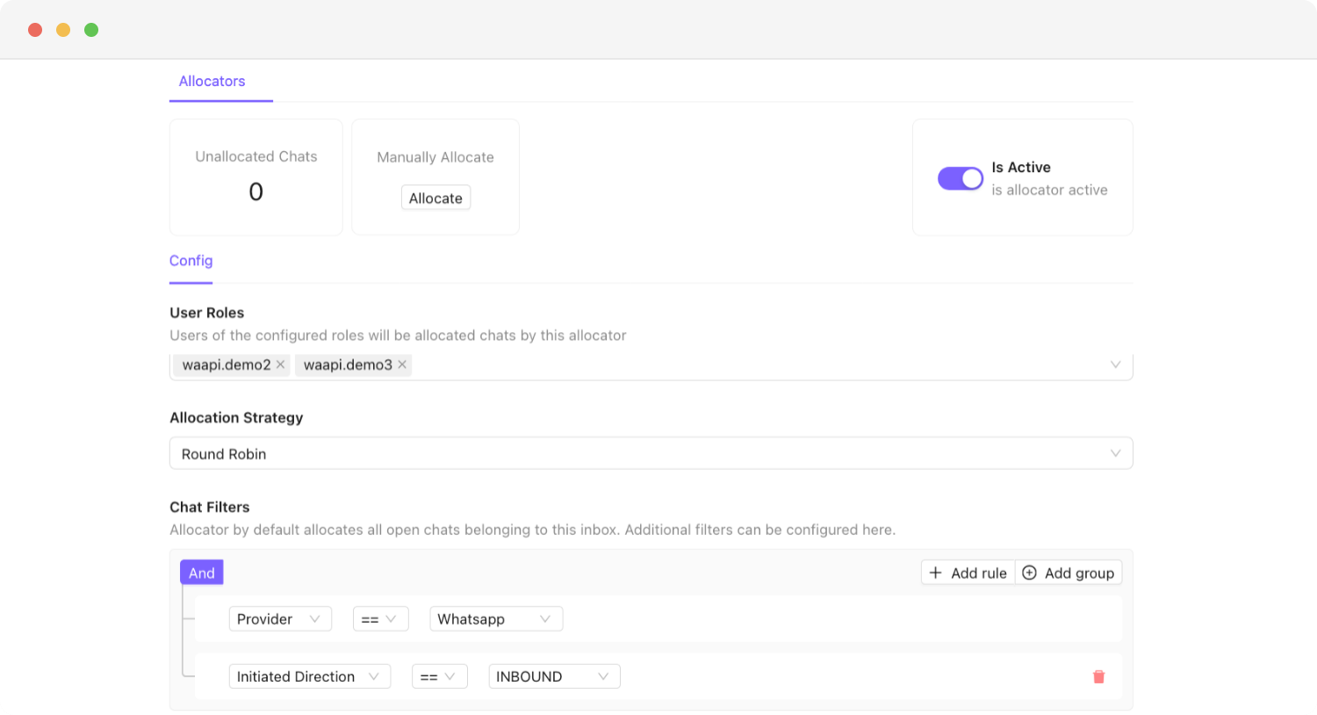
Task: Add a new filter rule
Action: click(968, 573)
